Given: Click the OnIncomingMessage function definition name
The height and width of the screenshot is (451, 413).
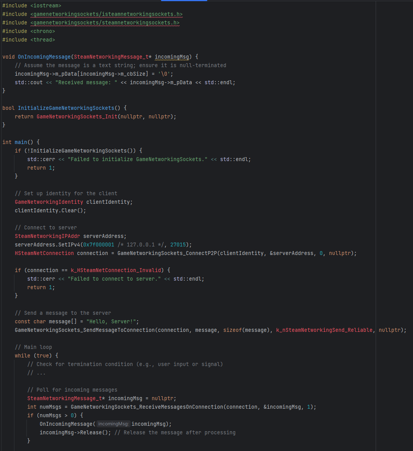Looking at the screenshot, I should [44, 57].
